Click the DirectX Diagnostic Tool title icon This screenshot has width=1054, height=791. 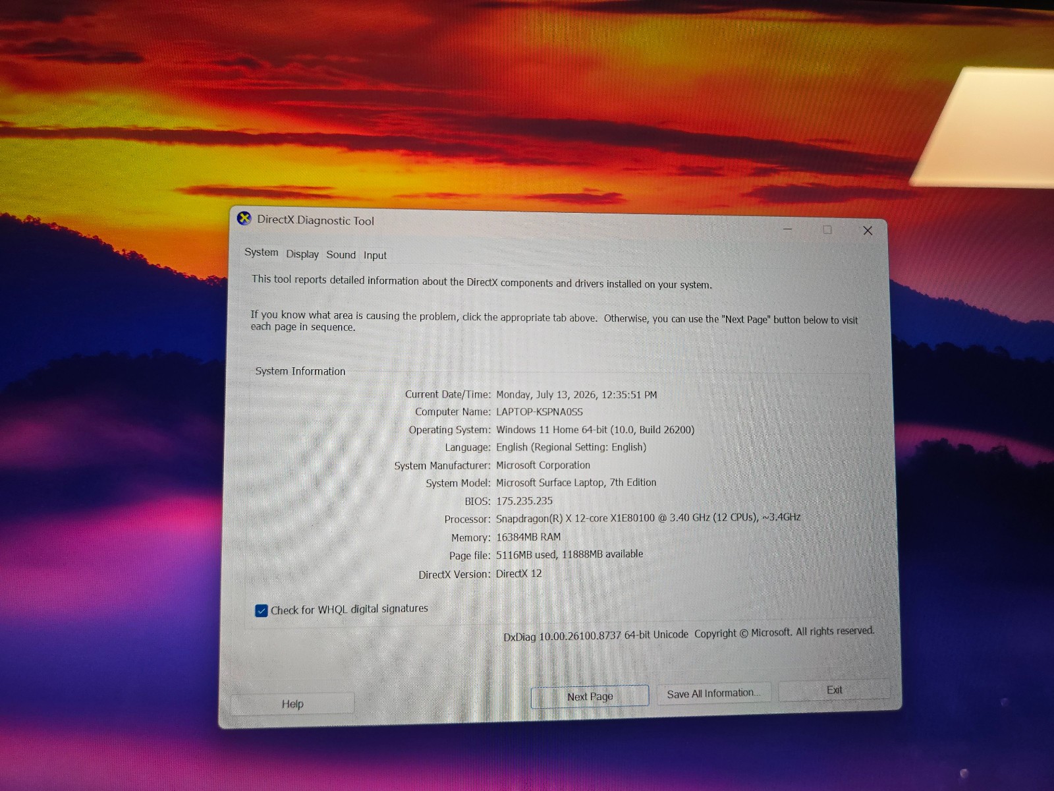pos(244,219)
